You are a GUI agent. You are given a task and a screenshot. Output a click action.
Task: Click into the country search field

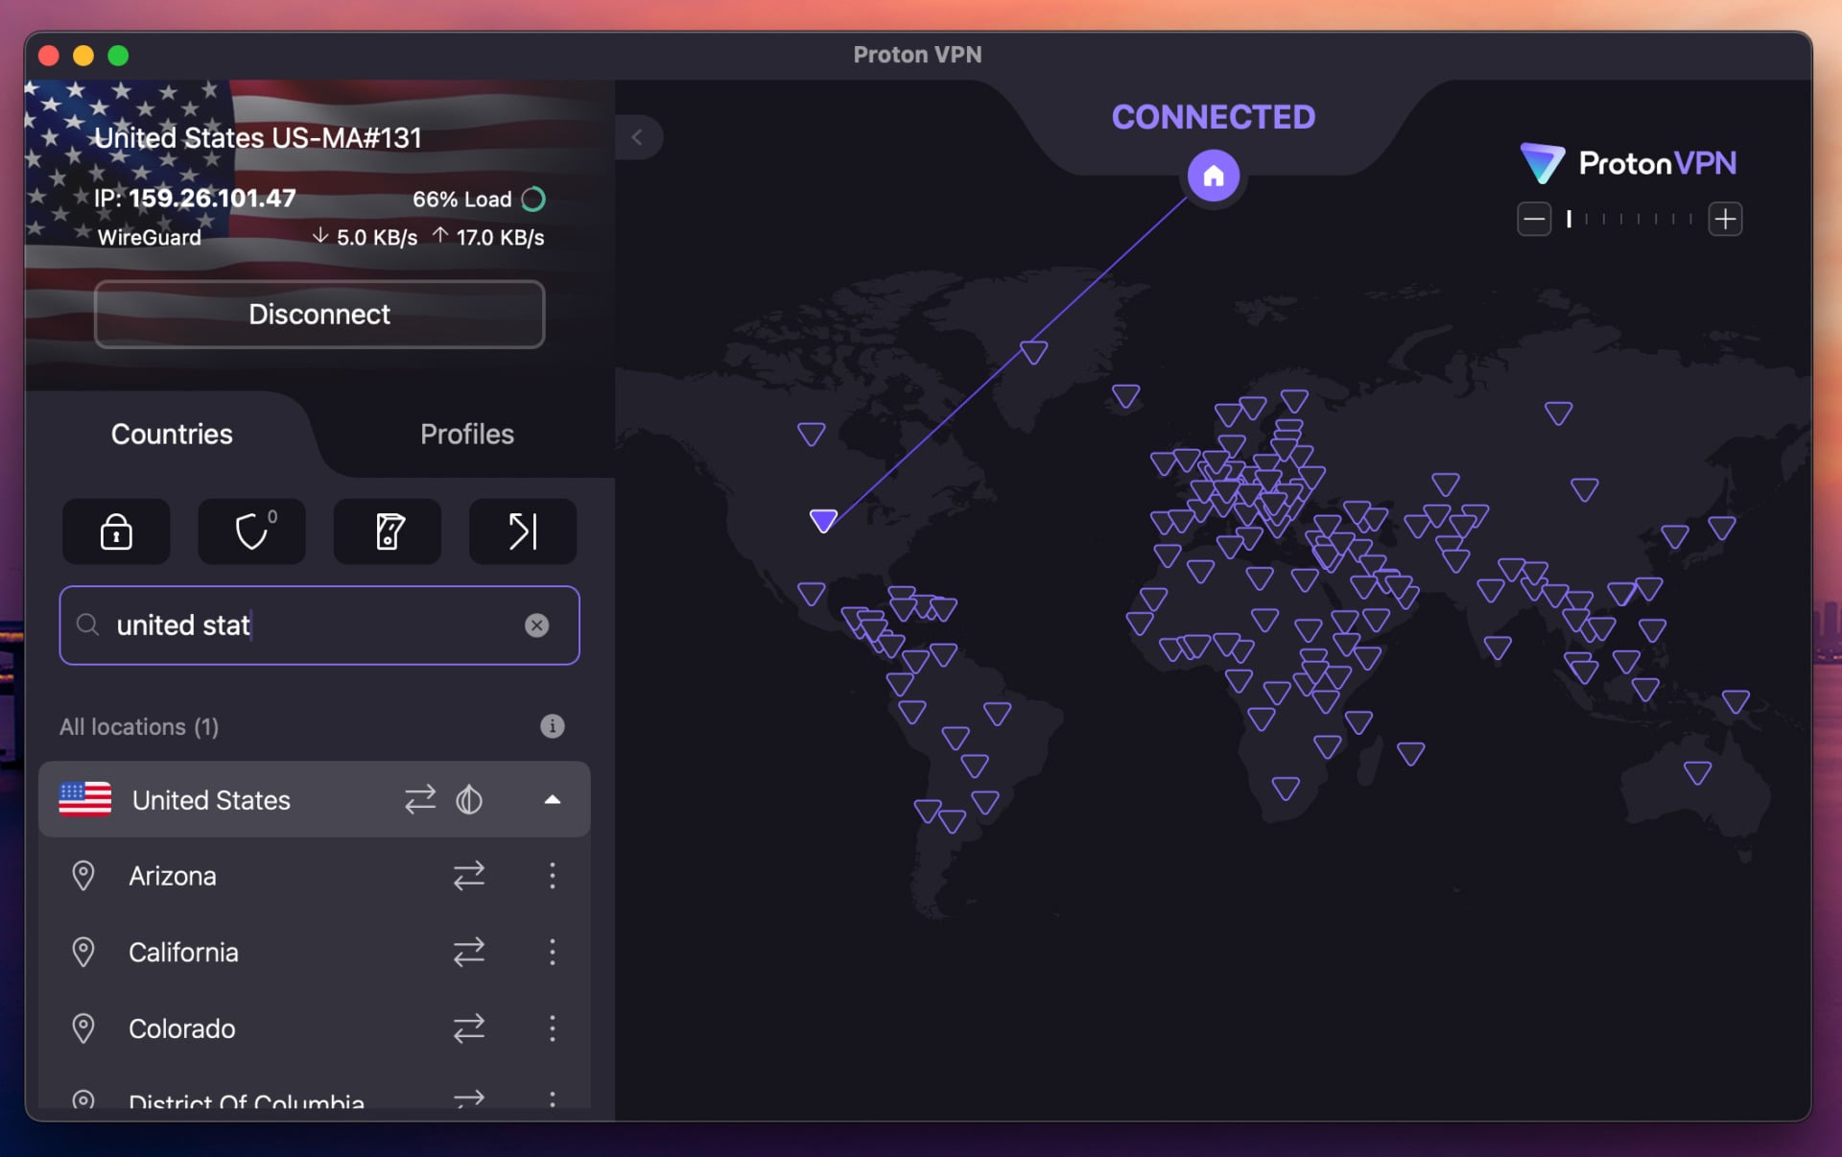(319, 626)
